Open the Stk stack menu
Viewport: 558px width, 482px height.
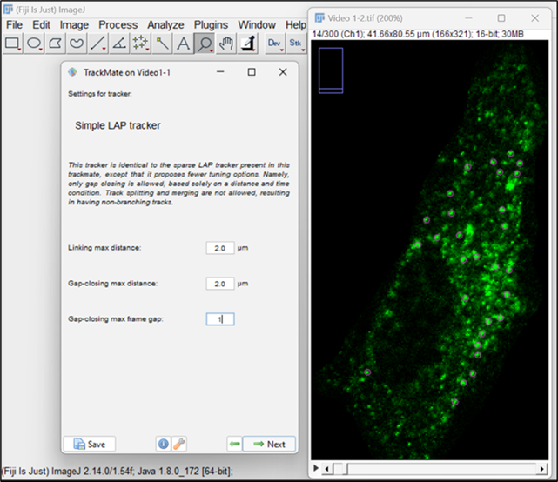click(x=296, y=44)
